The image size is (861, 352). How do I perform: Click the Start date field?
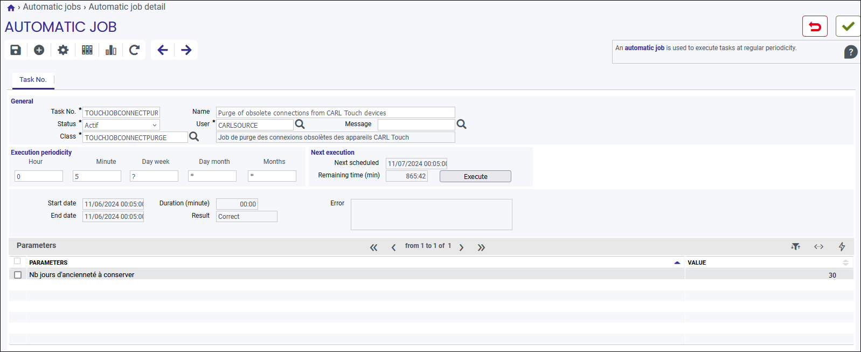[x=113, y=204]
